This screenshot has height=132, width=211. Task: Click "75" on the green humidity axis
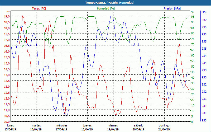click(193, 39)
